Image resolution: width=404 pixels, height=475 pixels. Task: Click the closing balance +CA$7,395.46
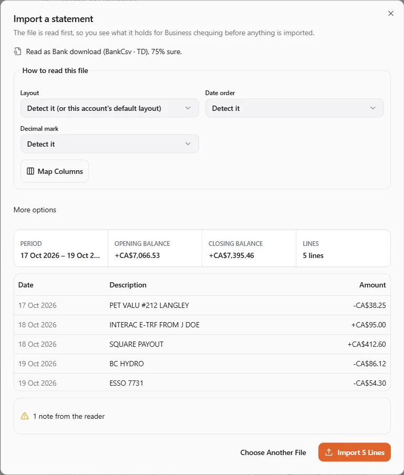coord(231,255)
